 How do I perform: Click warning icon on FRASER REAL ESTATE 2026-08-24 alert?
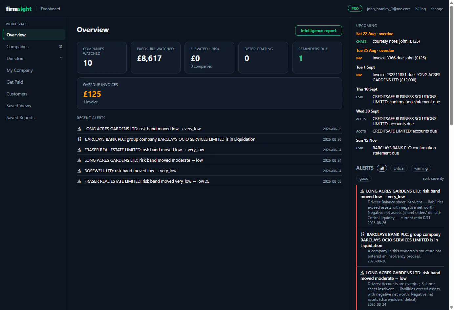pyautogui.click(x=79, y=150)
